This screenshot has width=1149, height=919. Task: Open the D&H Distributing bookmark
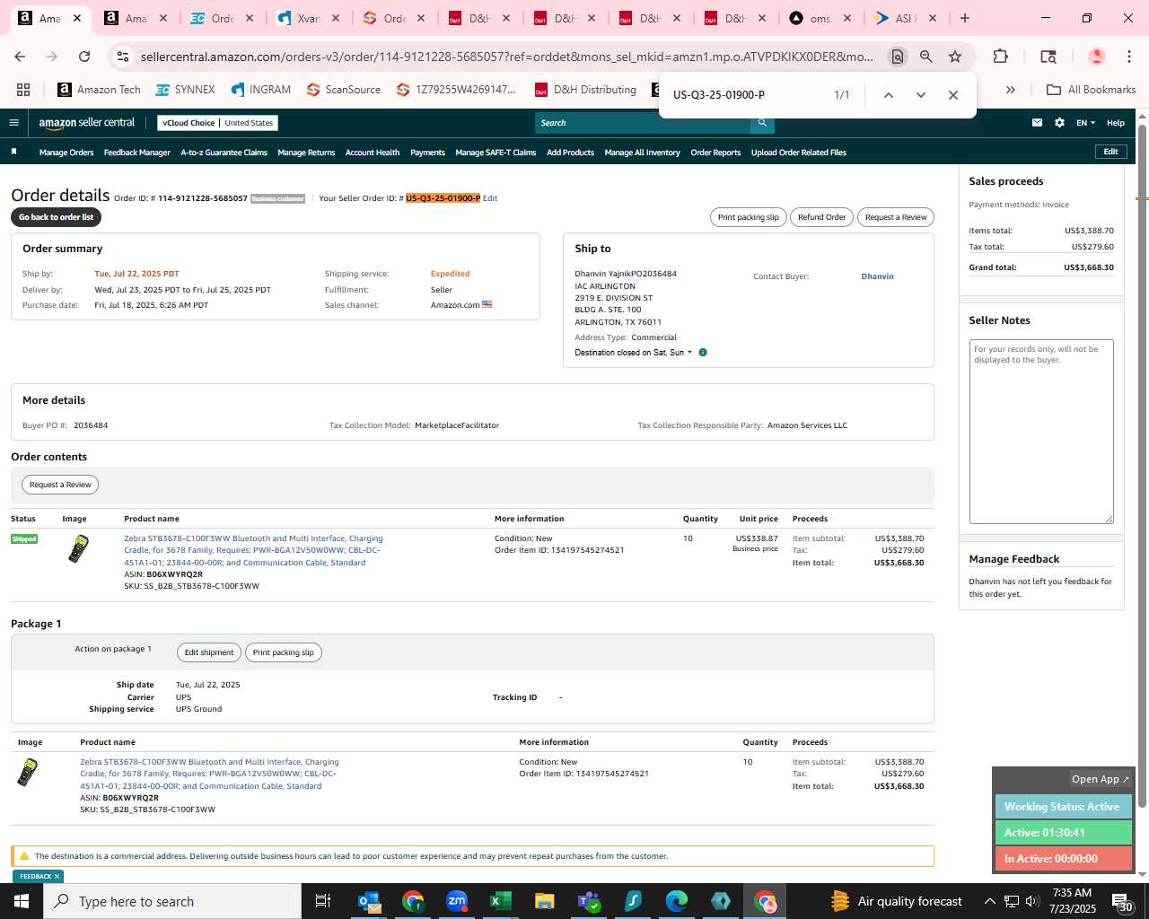coord(585,90)
